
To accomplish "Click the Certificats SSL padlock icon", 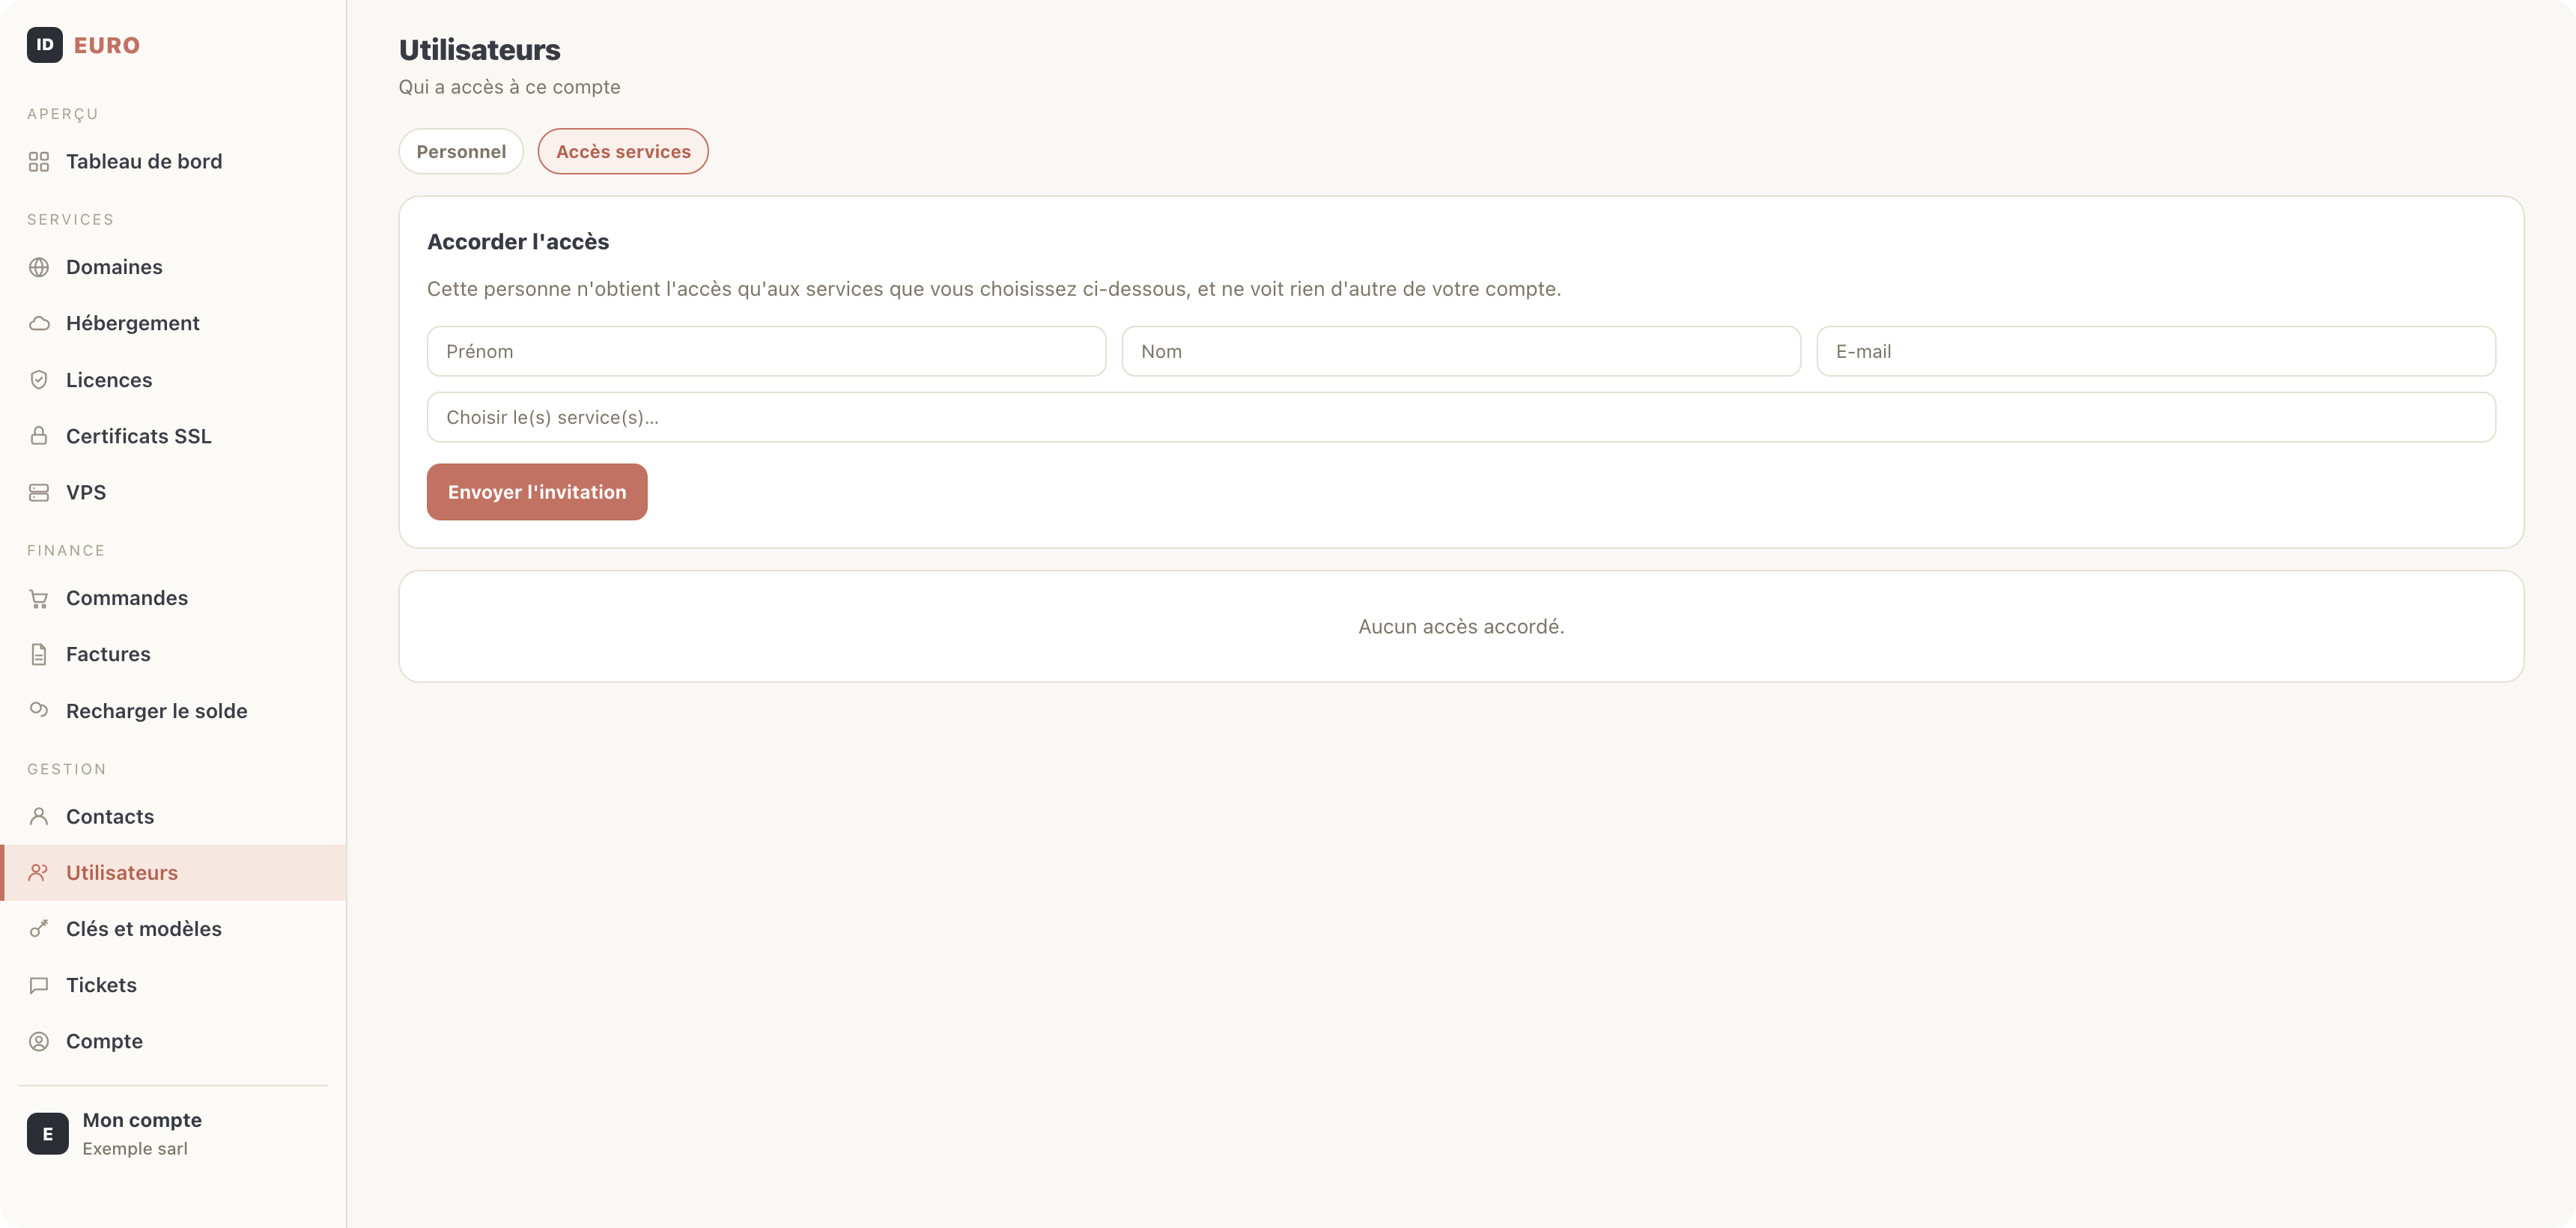I will pyautogui.click(x=39, y=436).
